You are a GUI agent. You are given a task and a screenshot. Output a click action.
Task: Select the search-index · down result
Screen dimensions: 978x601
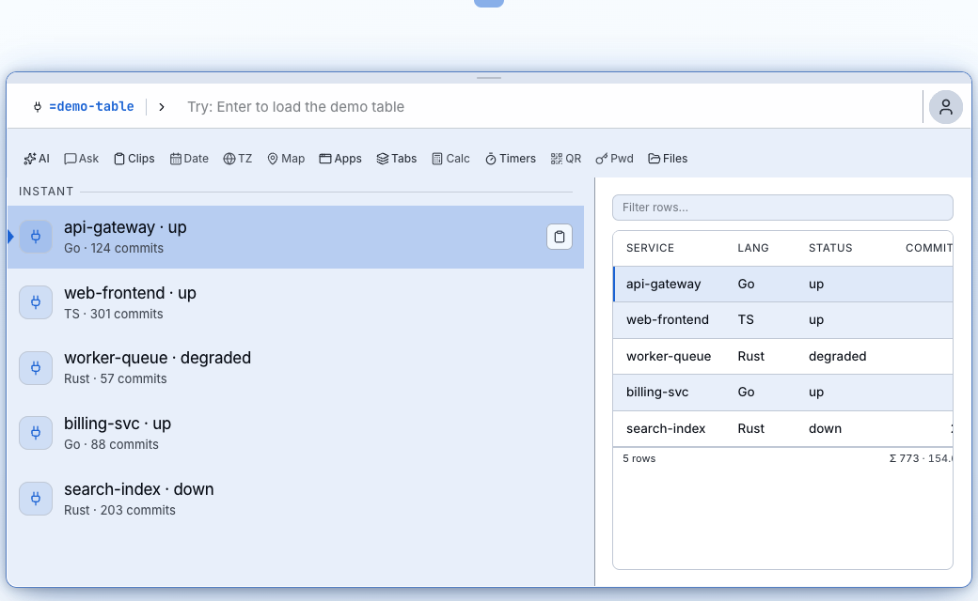(295, 499)
